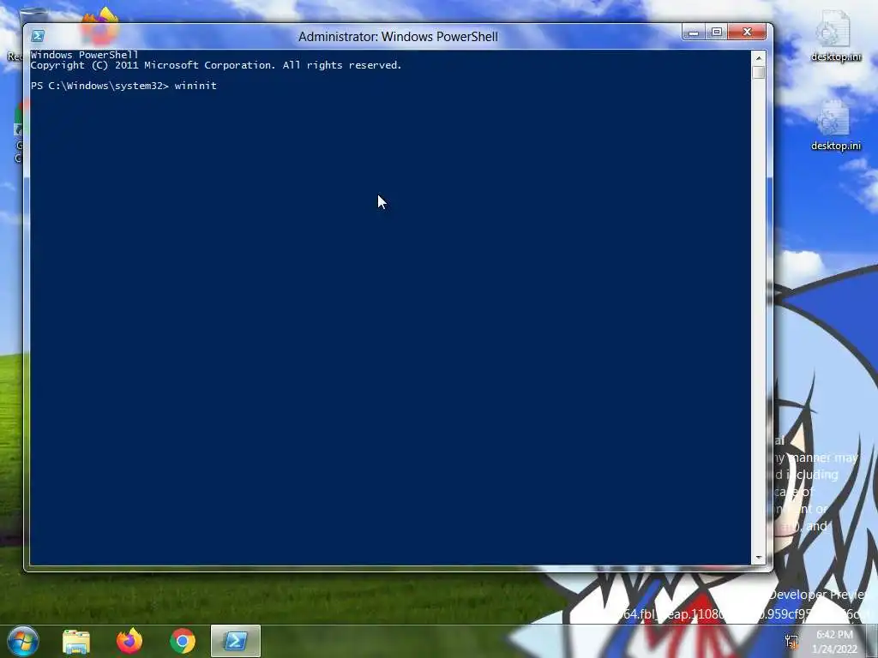Open Firefox from the taskbar
The height and width of the screenshot is (658, 878).
click(x=129, y=641)
